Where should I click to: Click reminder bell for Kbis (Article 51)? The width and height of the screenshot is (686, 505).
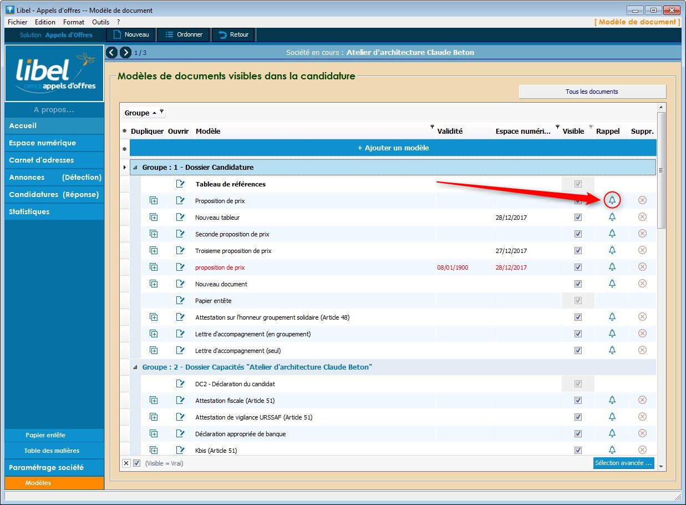612,450
